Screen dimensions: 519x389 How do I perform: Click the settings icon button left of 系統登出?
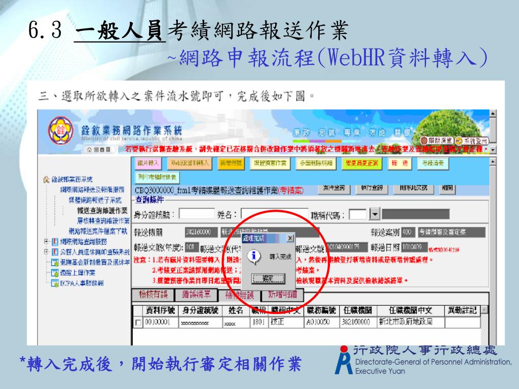tap(437, 141)
